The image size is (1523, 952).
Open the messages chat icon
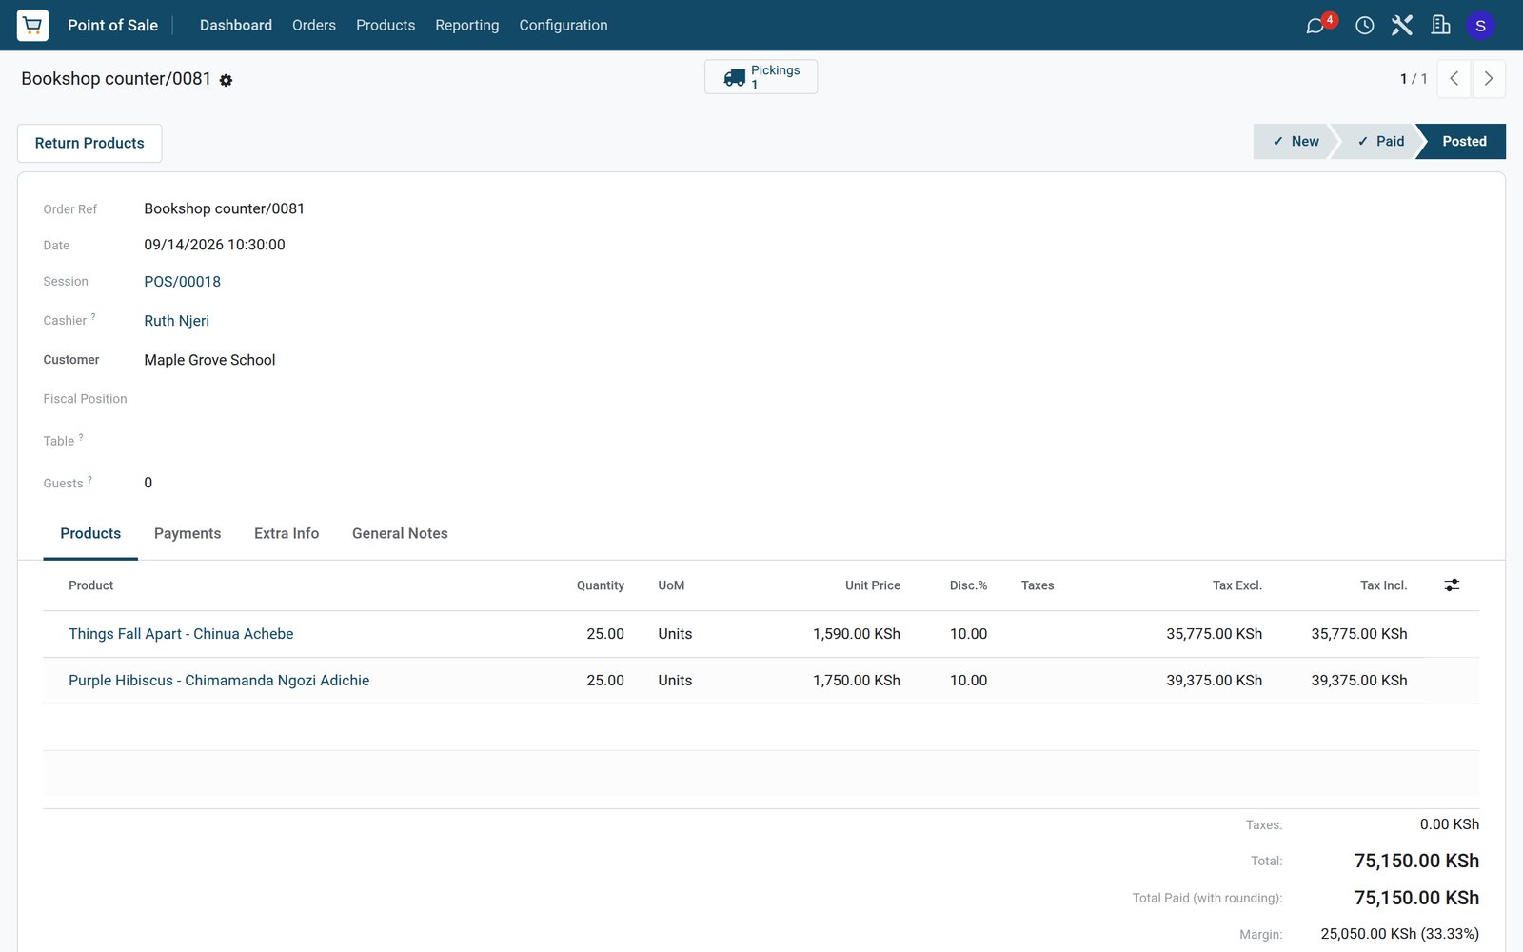tap(1315, 26)
